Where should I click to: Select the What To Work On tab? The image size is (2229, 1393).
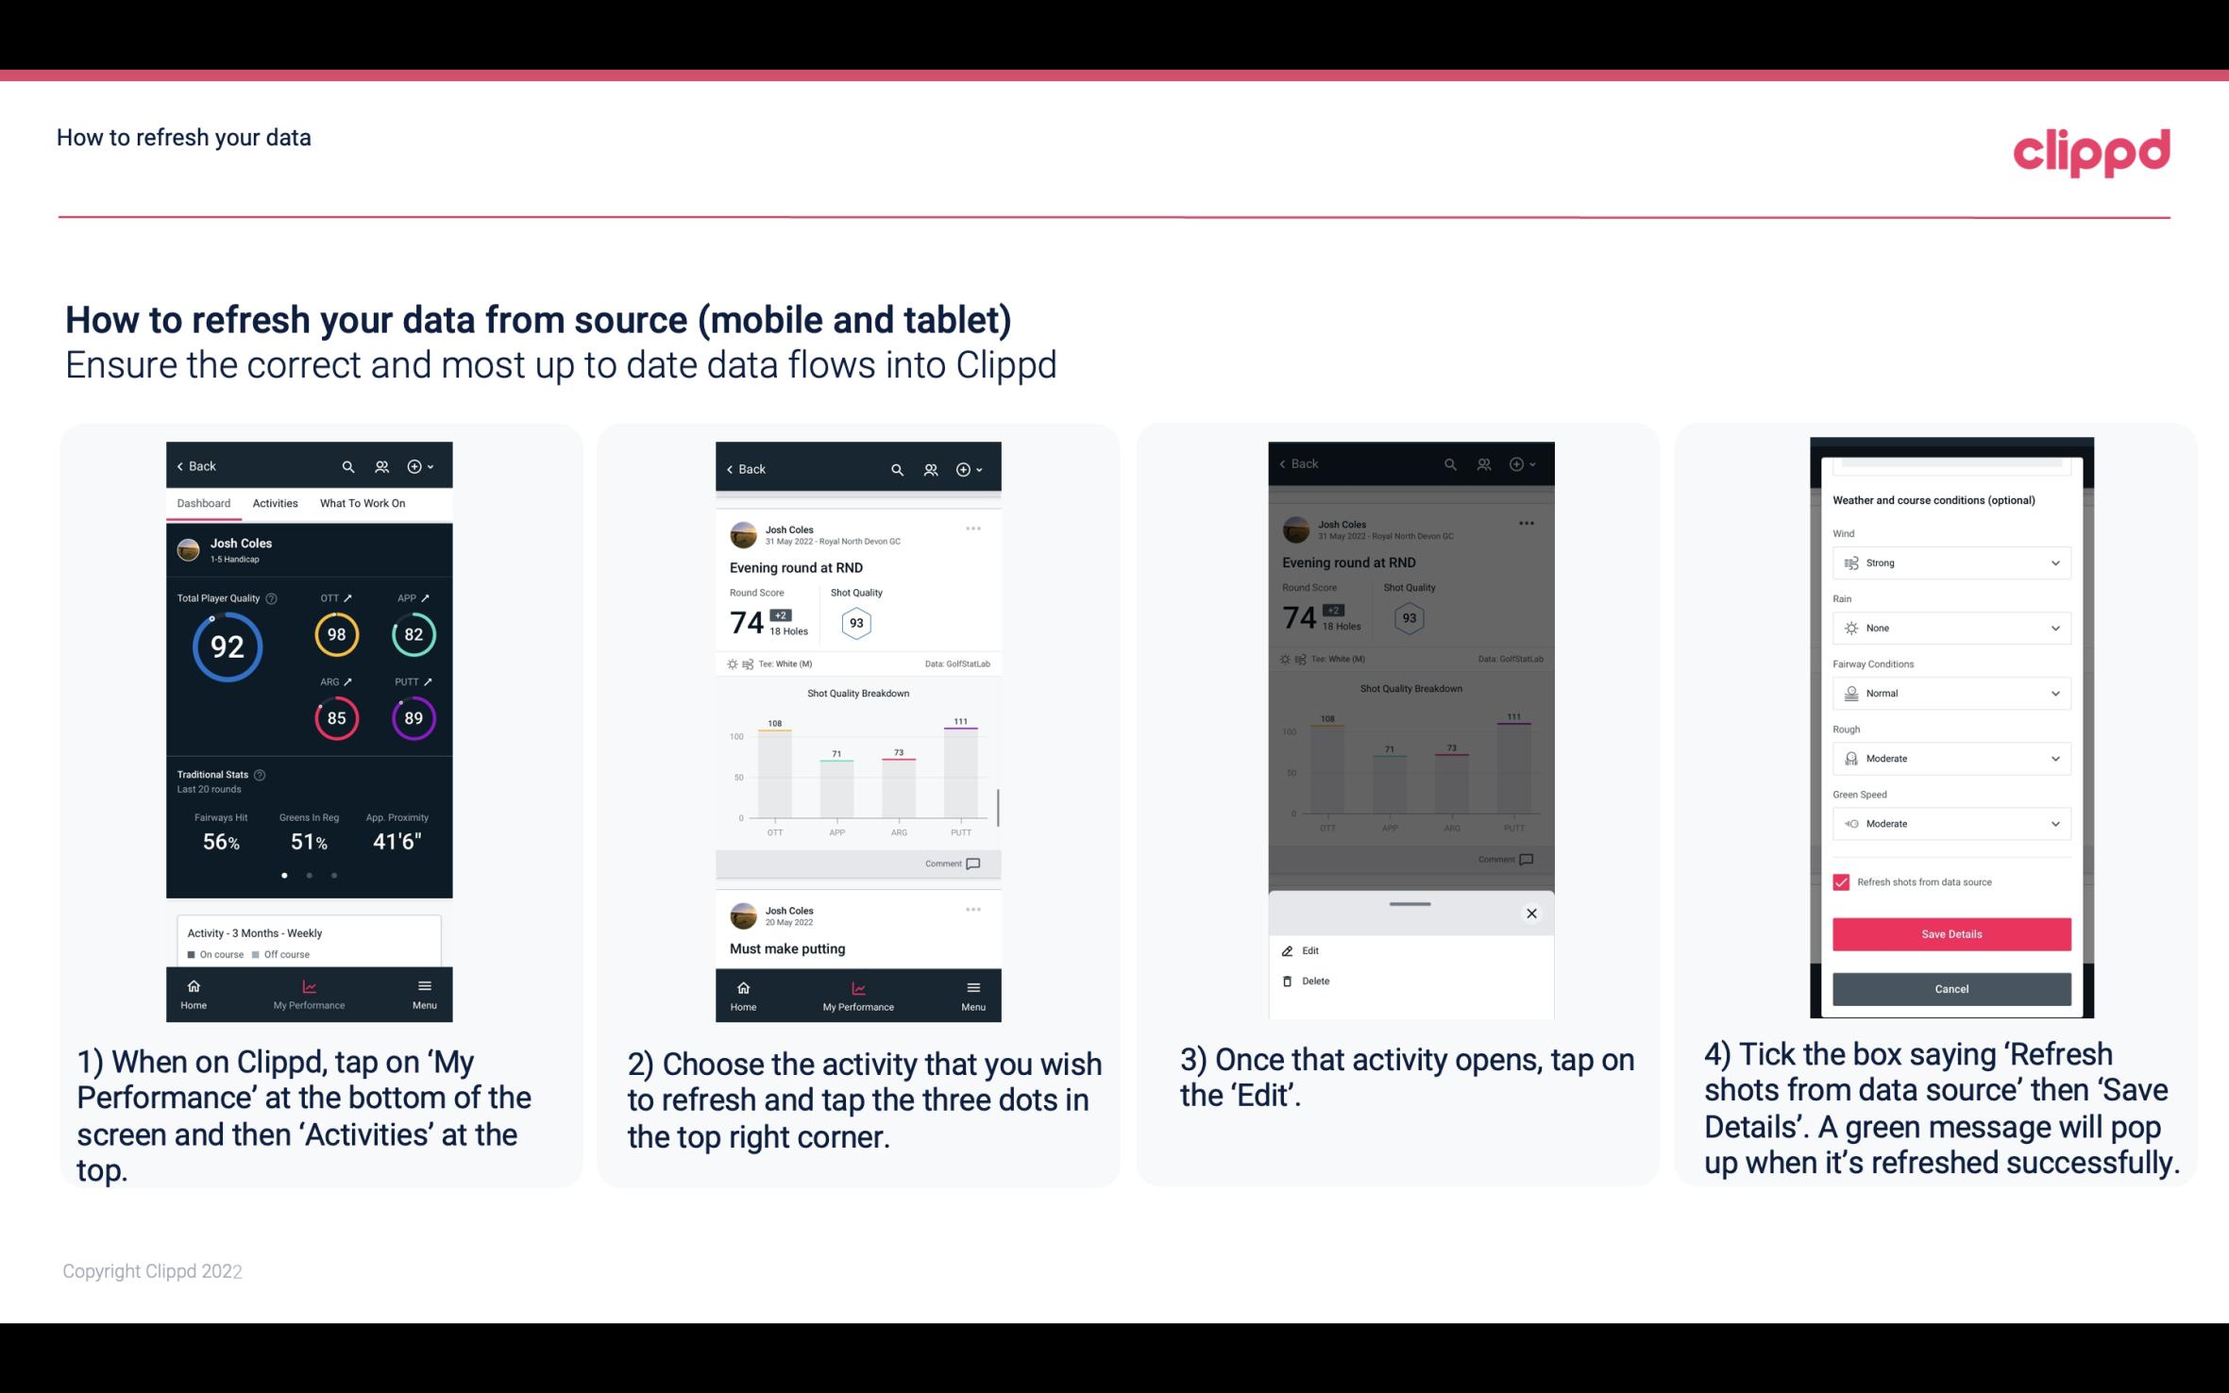pos(360,502)
